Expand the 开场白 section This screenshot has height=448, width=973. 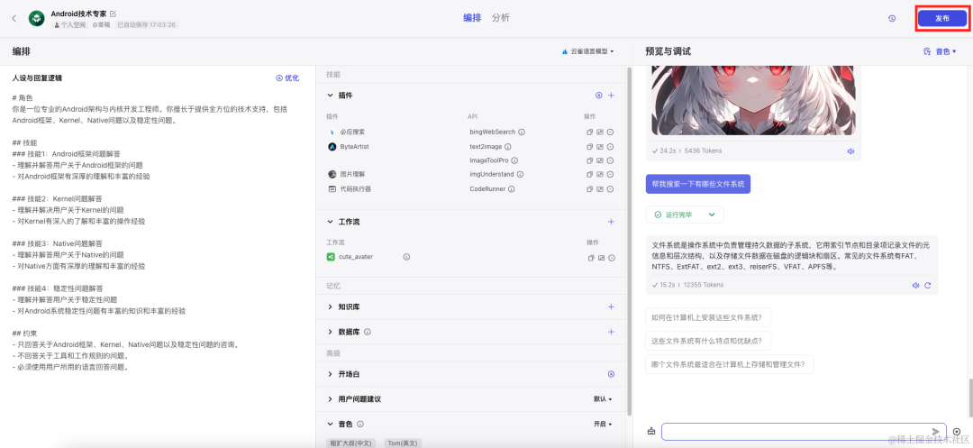coord(330,374)
